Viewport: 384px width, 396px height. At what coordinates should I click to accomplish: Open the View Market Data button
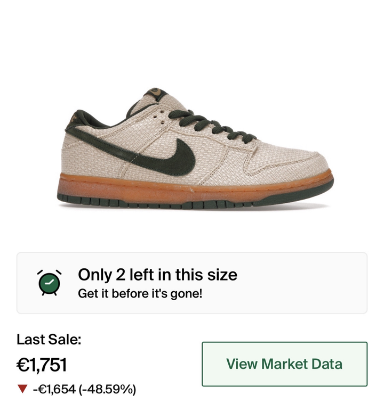coord(284,364)
